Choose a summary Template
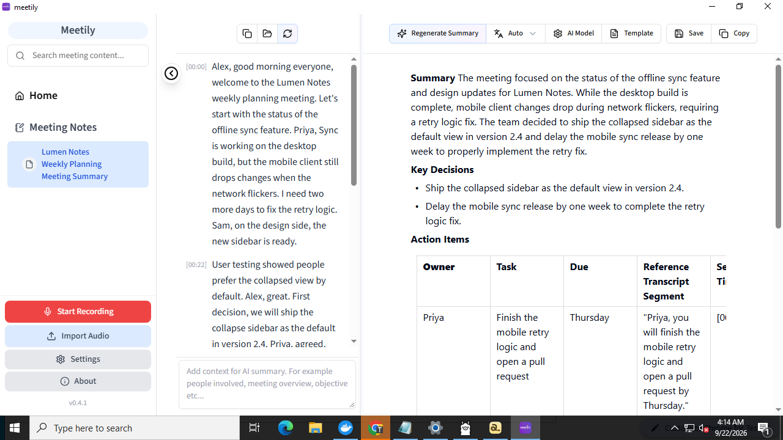The height and width of the screenshot is (440, 783). click(631, 34)
